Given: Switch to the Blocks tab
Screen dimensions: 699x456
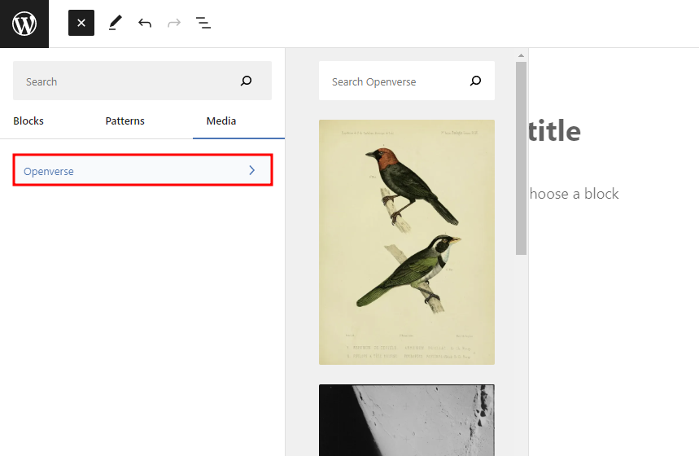Looking at the screenshot, I should [28, 121].
